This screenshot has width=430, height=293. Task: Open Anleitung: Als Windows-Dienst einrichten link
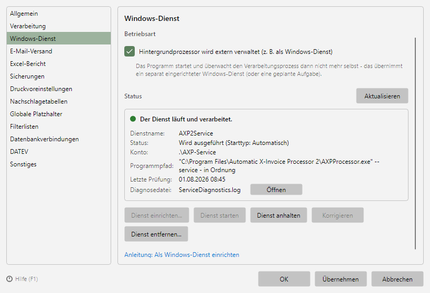(x=181, y=255)
